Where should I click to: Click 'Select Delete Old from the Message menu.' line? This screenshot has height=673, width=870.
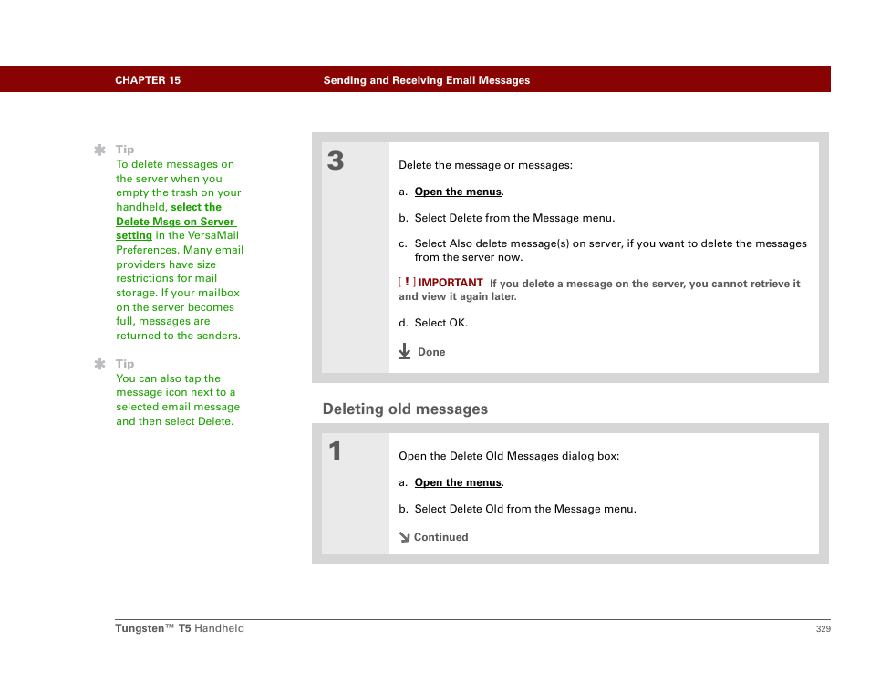525,509
